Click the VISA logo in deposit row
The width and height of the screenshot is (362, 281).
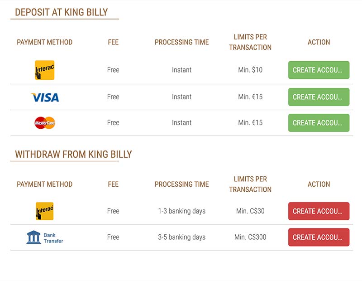[x=45, y=97]
